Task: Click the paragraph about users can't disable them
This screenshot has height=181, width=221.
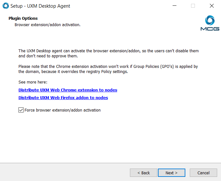Action: (108, 53)
